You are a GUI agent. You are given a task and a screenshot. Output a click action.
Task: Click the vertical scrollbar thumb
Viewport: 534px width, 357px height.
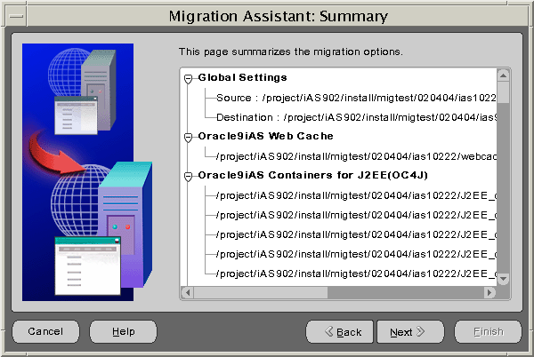[503, 92]
